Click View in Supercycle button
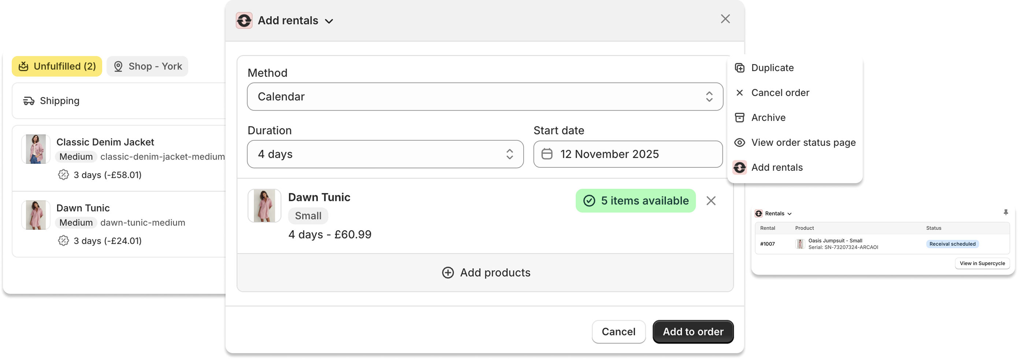 coord(982,263)
